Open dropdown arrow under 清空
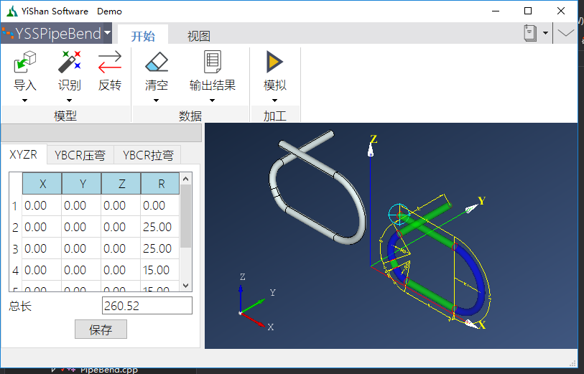Image resolution: width=584 pixels, height=374 pixels. click(x=157, y=100)
